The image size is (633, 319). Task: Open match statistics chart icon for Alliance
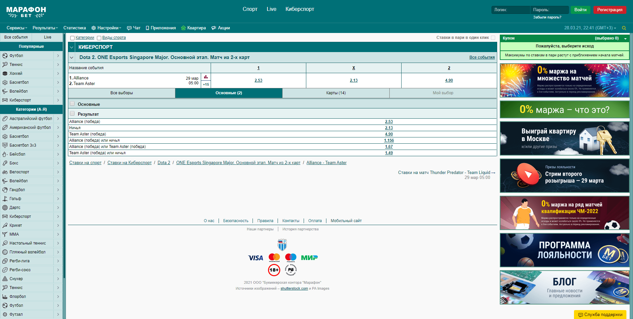[206, 77]
